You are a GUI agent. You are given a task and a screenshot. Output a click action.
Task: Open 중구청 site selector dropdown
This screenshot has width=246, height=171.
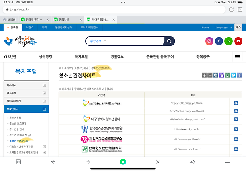pyautogui.click(x=13, y=28)
